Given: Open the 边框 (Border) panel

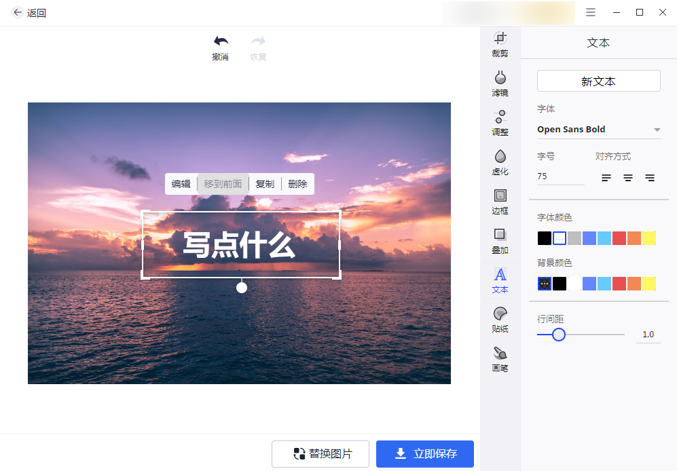Looking at the screenshot, I should point(500,201).
